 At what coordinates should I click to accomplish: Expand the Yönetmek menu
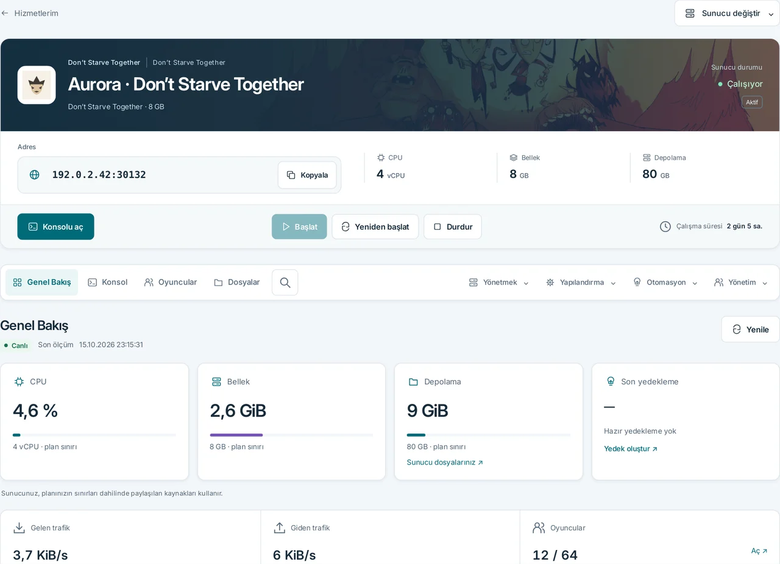pyautogui.click(x=498, y=283)
